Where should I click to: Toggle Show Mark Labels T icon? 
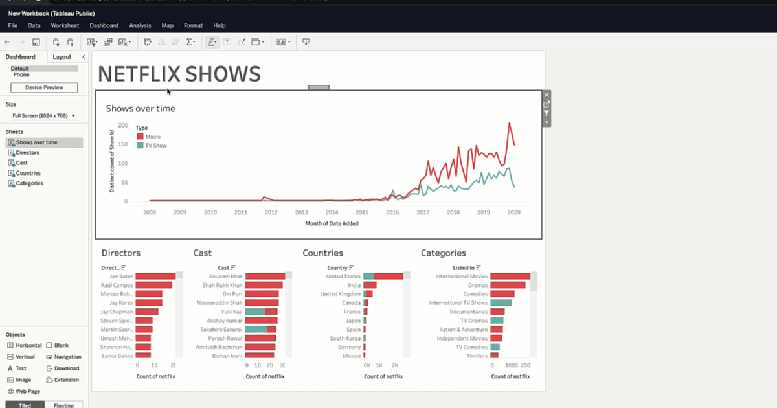[x=228, y=42]
